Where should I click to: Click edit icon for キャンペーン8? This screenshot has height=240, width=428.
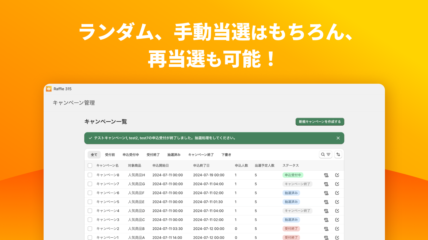tap(337, 175)
